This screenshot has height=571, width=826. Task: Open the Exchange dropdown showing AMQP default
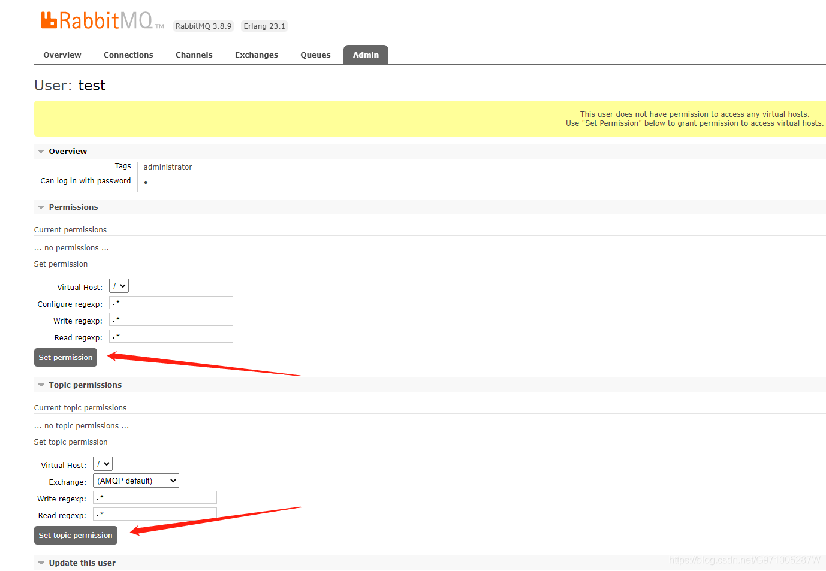pos(135,480)
